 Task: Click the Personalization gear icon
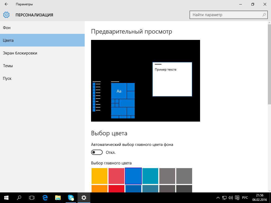click(6, 15)
